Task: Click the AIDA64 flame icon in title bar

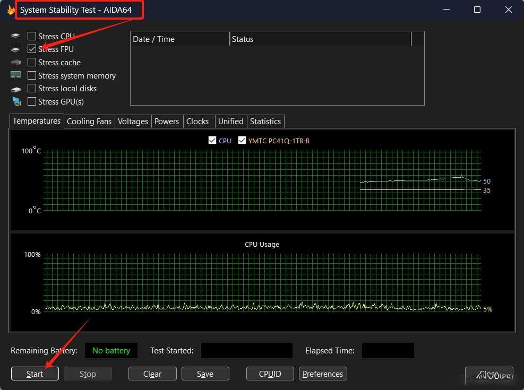Action: coord(11,10)
